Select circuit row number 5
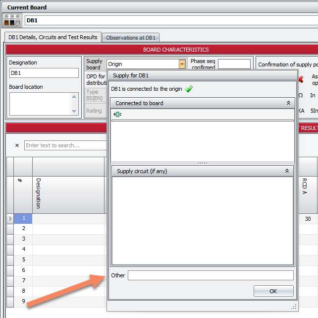The image size is (318, 318). 23,259
